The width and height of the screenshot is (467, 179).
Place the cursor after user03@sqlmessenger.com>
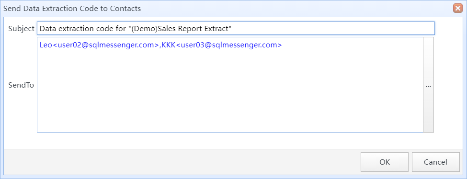tap(283, 45)
